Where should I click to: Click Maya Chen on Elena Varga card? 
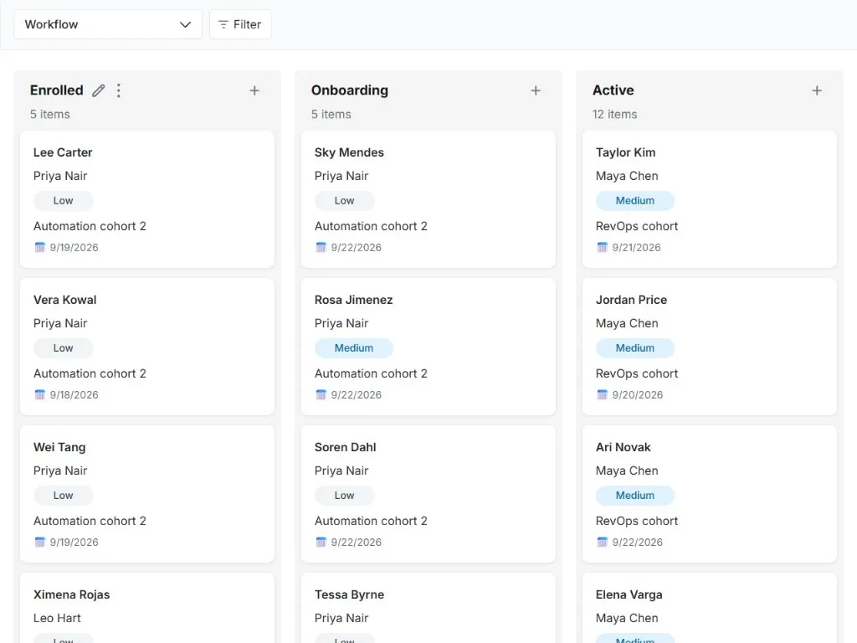click(x=627, y=618)
